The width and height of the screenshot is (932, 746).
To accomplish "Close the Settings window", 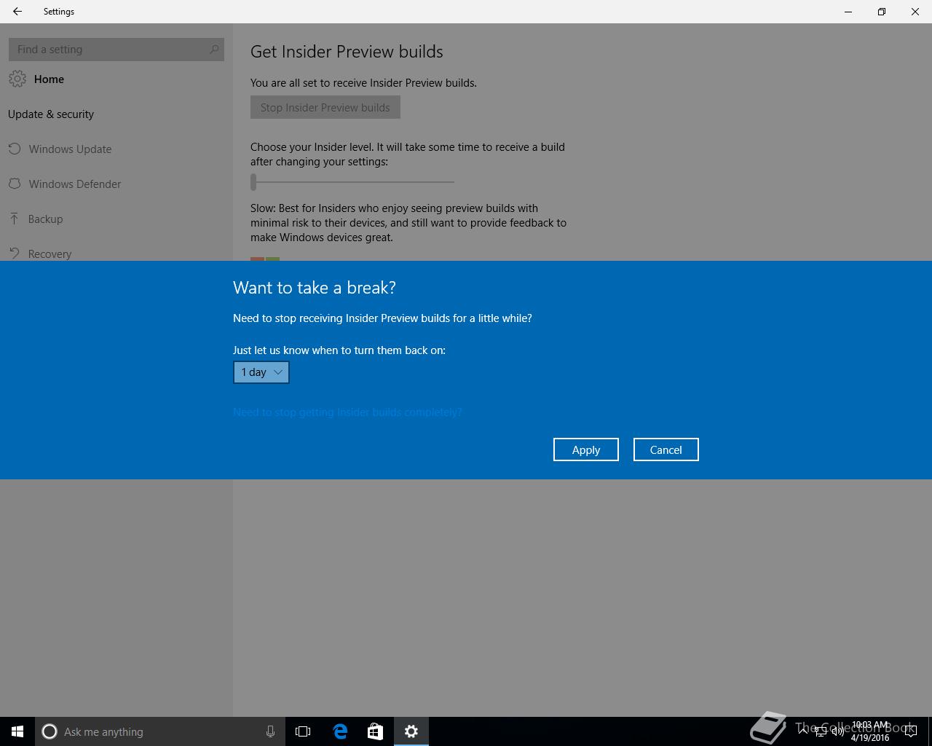I will (915, 12).
